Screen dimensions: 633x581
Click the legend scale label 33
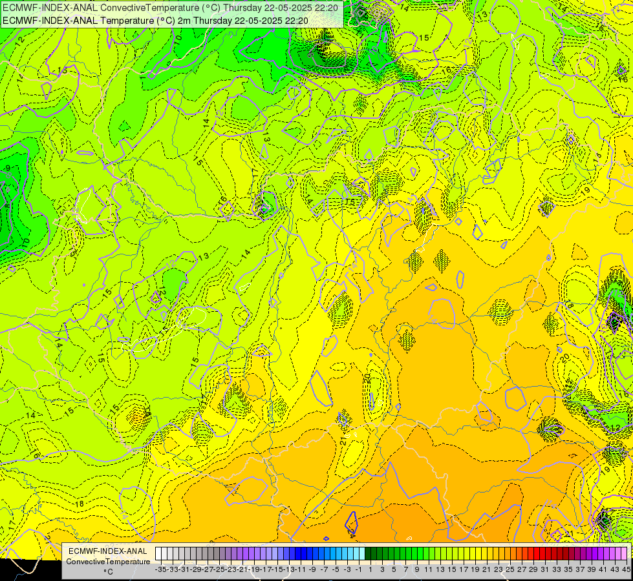pyautogui.click(x=557, y=569)
